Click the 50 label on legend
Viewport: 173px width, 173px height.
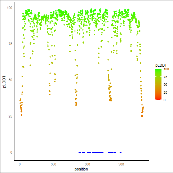pyautogui.click(x=165, y=85)
